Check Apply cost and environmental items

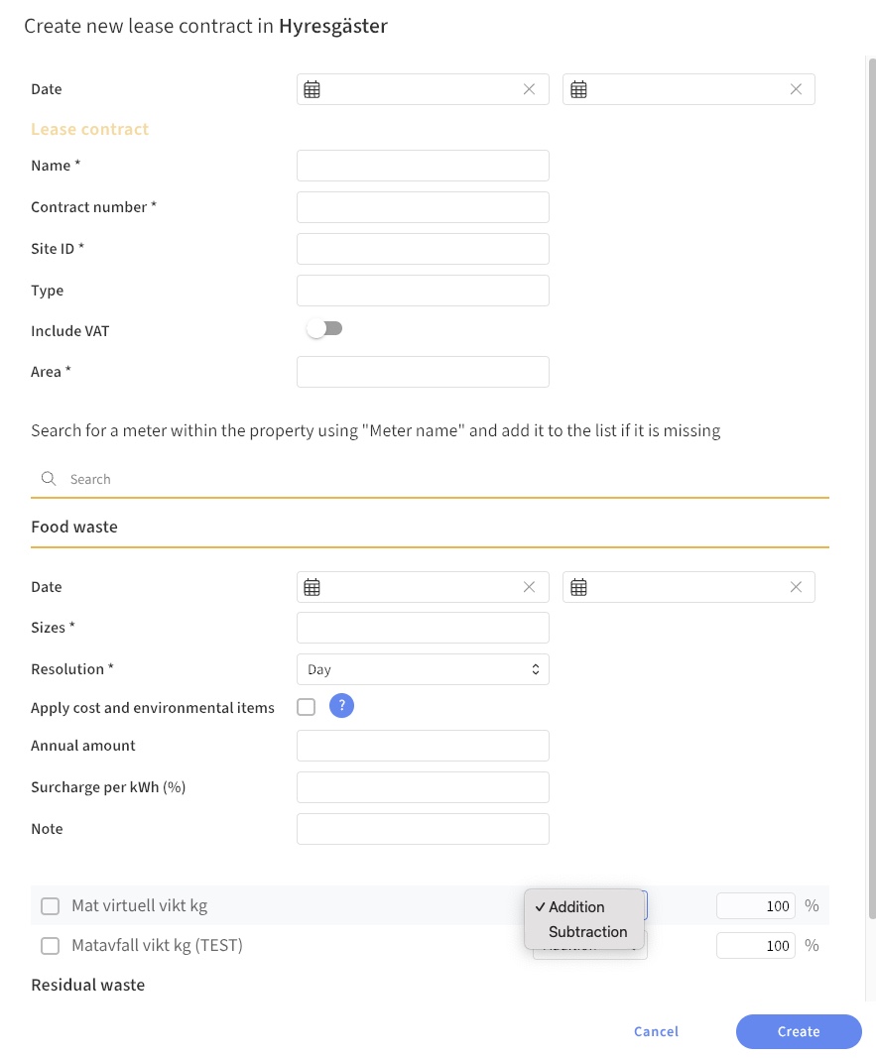click(307, 707)
